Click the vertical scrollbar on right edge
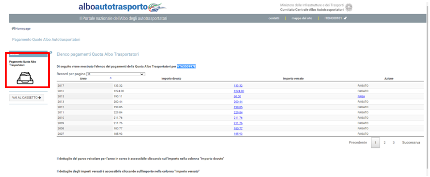 click(x=428, y=89)
